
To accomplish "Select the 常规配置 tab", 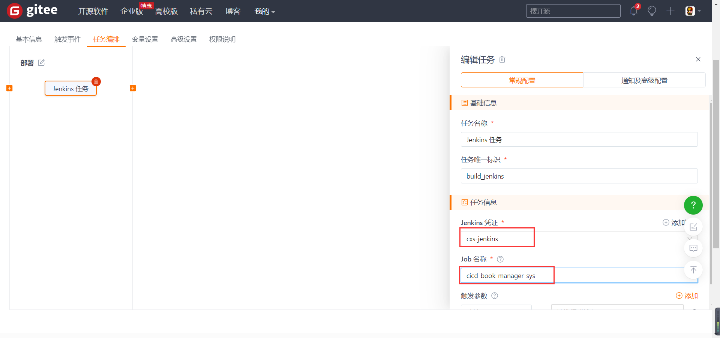I will click(x=522, y=80).
